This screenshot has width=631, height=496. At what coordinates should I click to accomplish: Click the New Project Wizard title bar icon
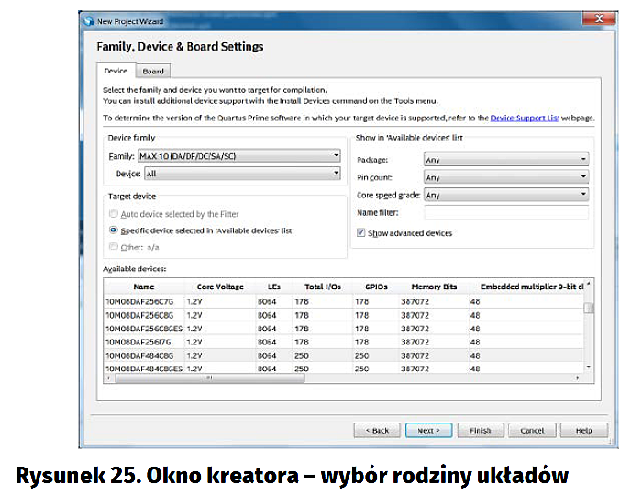pyautogui.click(x=88, y=19)
